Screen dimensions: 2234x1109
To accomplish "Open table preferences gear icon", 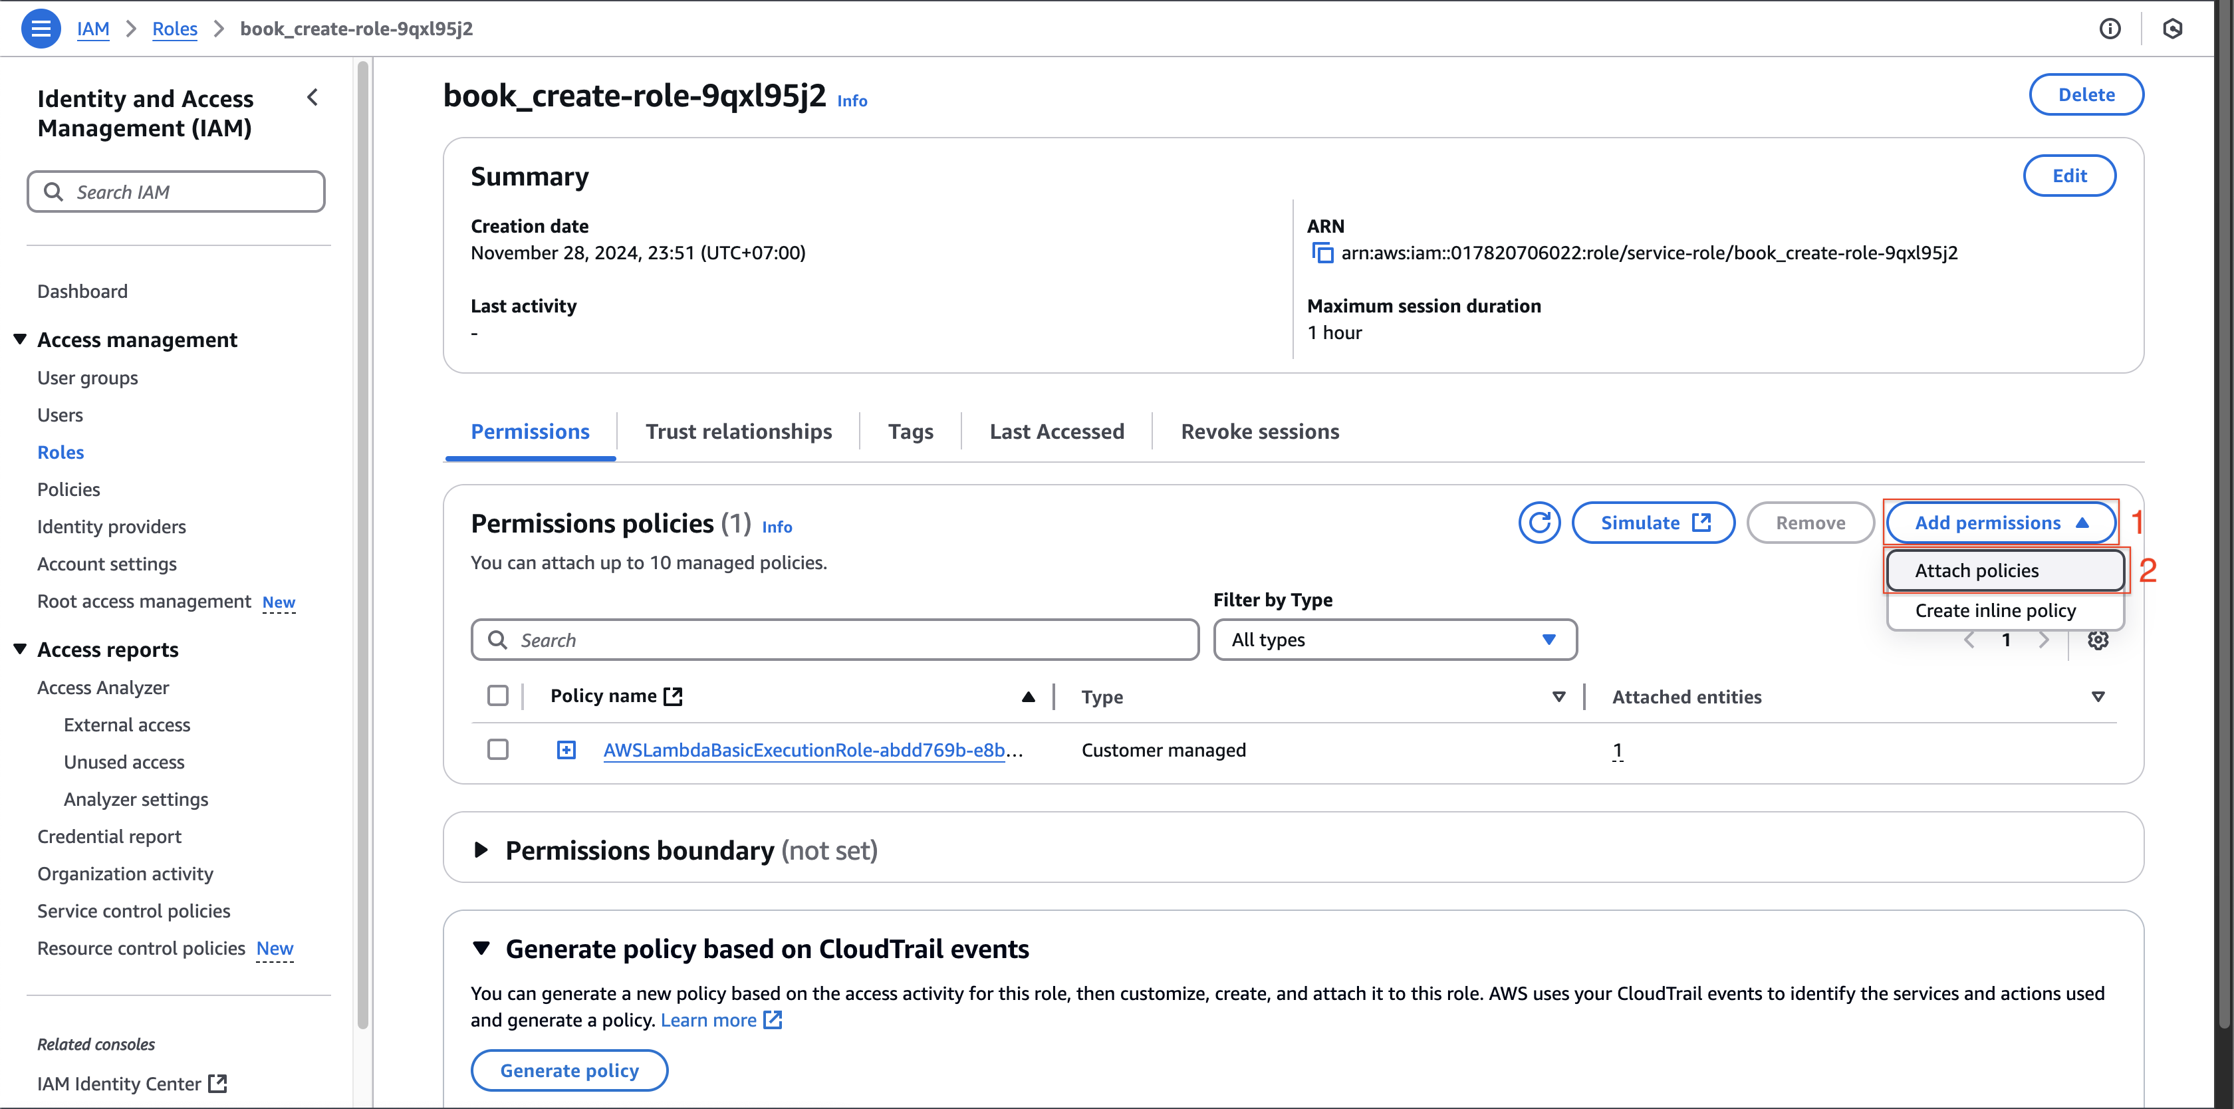I will (2098, 640).
